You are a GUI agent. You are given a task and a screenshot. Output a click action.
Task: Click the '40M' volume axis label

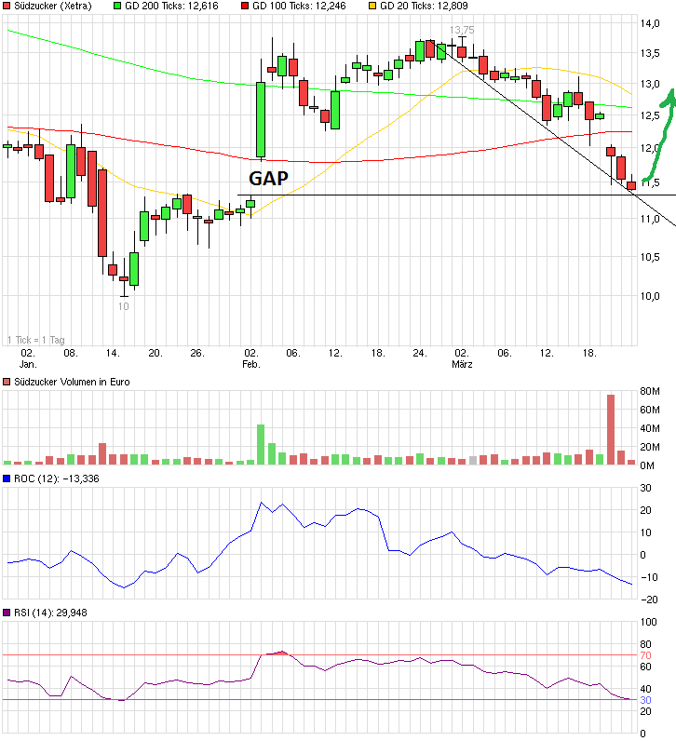point(650,428)
